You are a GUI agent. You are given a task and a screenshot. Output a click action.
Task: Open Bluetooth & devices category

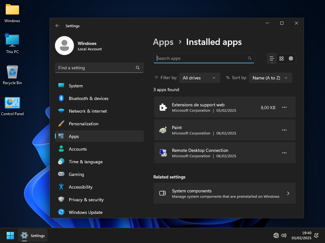click(x=99, y=98)
